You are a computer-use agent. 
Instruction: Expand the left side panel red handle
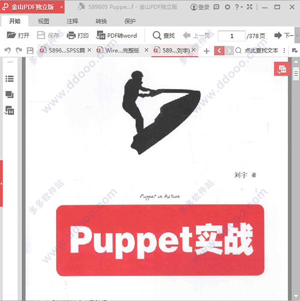tap(1, 183)
